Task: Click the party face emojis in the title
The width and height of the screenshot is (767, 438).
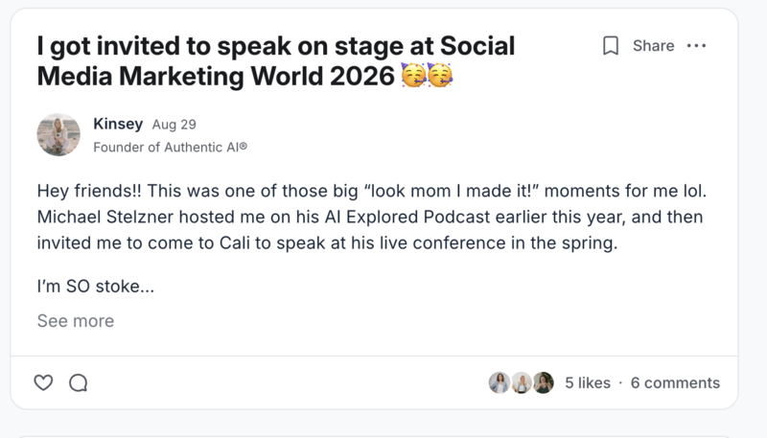Action: 428,78
